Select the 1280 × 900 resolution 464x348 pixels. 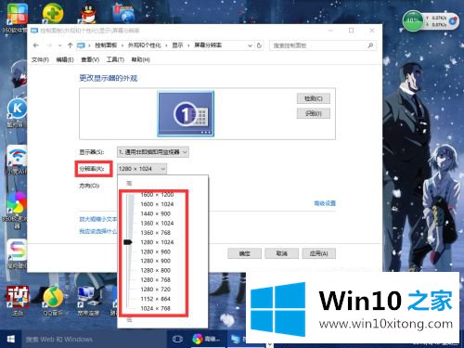[x=156, y=261]
